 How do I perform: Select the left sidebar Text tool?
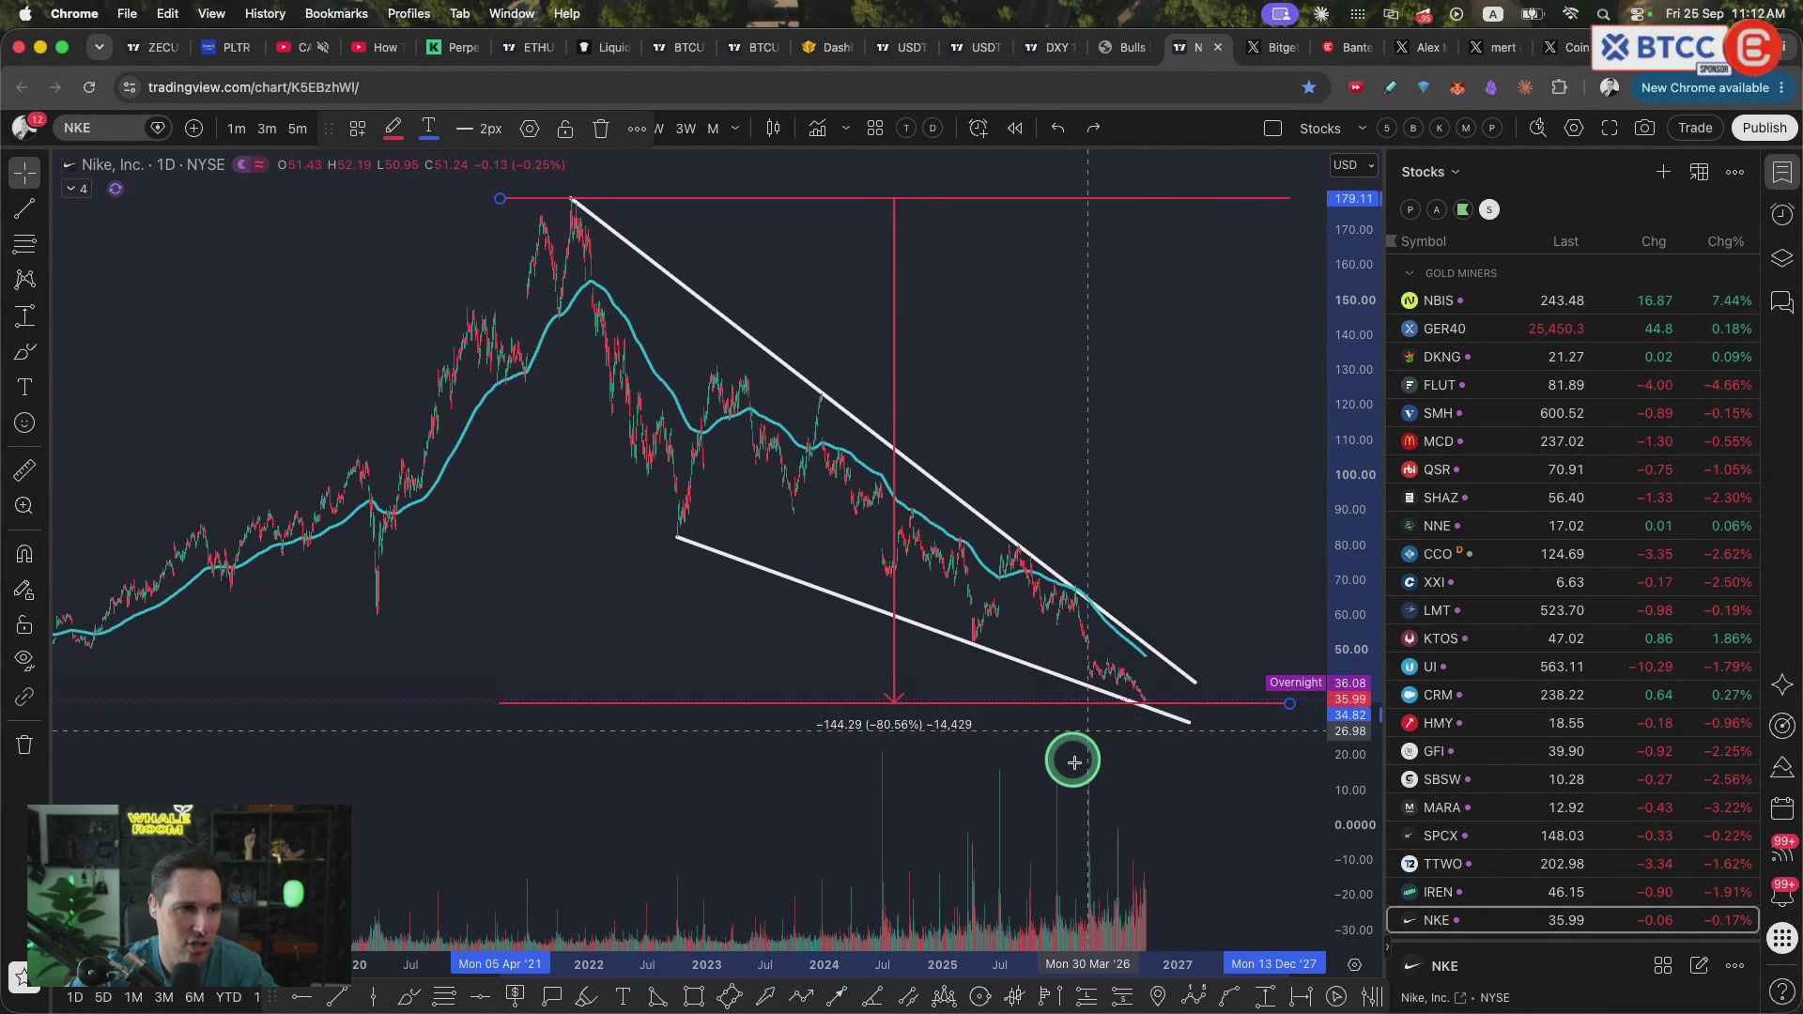pyautogui.click(x=25, y=388)
